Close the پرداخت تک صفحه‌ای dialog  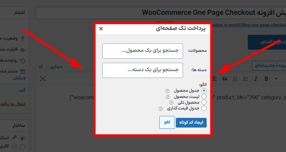point(101,29)
